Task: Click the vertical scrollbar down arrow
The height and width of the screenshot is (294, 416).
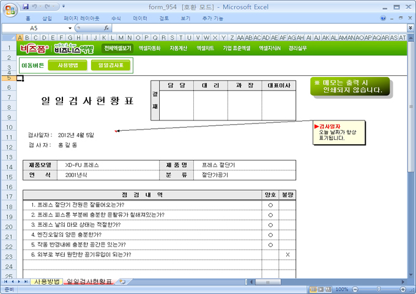Action: [410, 274]
